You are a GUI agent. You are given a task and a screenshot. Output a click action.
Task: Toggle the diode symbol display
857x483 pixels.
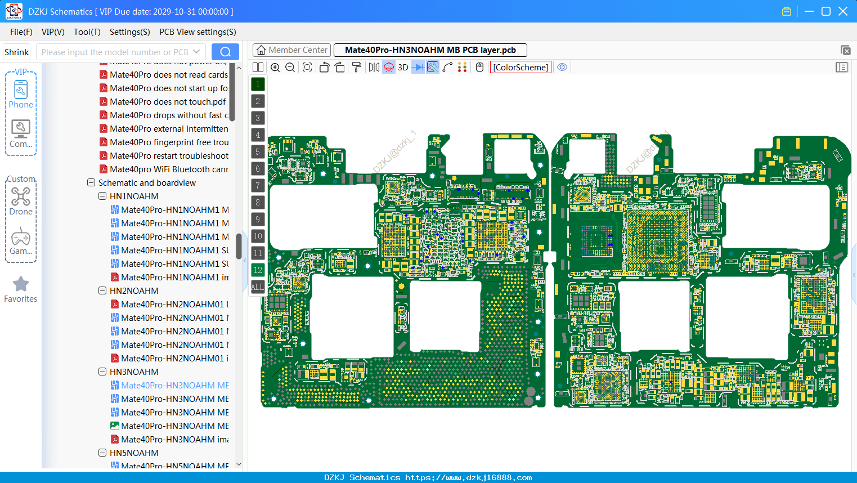point(418,67)
